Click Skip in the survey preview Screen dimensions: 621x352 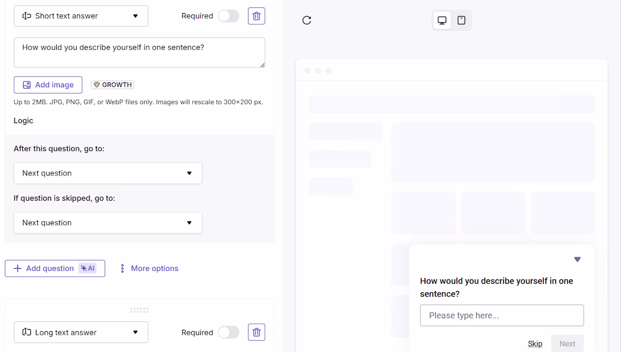[x=535, y=344]
